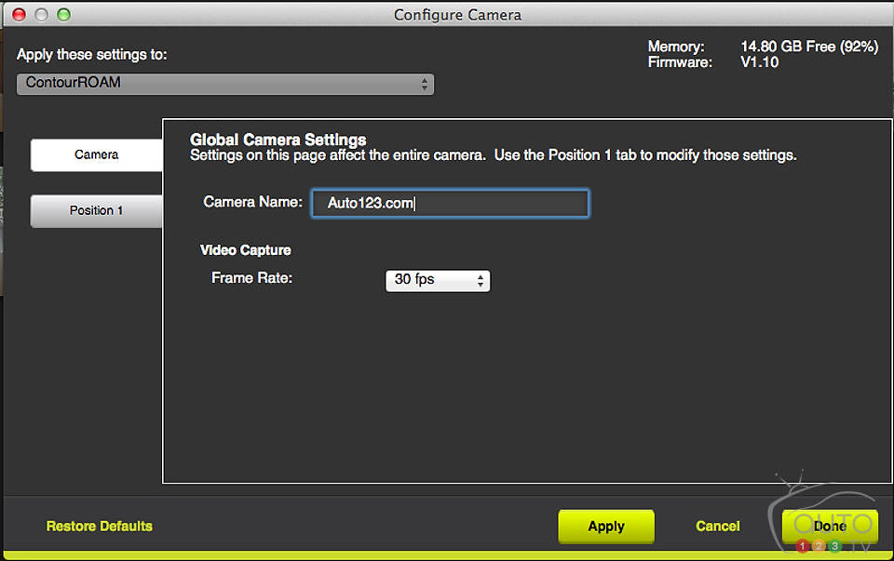Viewport: 894px width, 561px height.
Task: Click the green zoom window button
Action: click(x=63, y=14)
